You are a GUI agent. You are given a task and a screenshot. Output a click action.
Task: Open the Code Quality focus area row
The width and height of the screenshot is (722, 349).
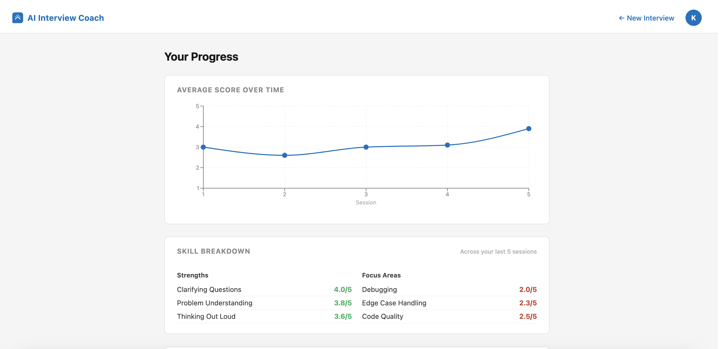pyautogui.click(x=449, y=316)
